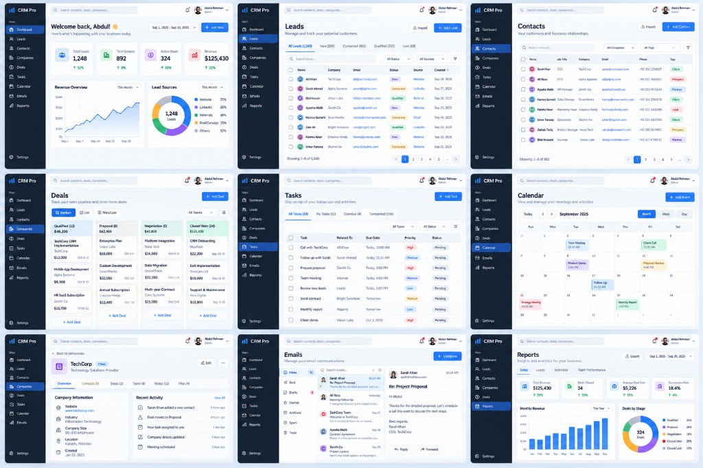Image resolution: width=703 pixels, height=468 pixels.
Task: Open the All Teams dropdown on Deals screen
Action: (x=201, y=213)
